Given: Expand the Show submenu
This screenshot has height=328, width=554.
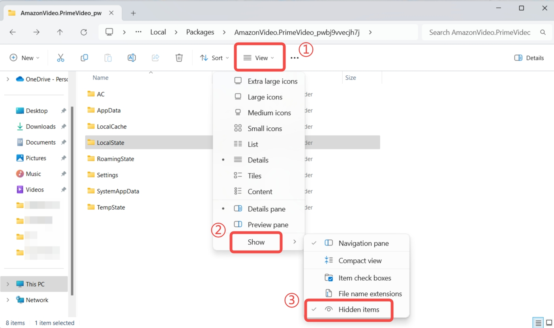Looking at the screenshot, I should 259,242.
